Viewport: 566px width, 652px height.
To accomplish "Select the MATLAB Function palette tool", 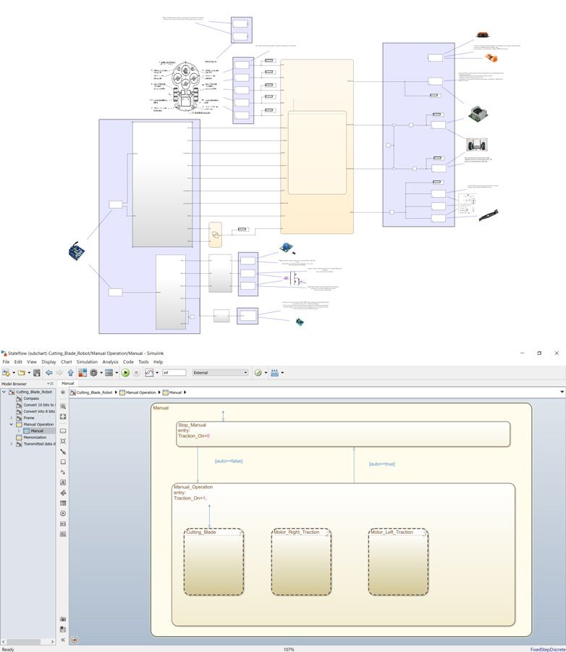I will tap(63, 493).
